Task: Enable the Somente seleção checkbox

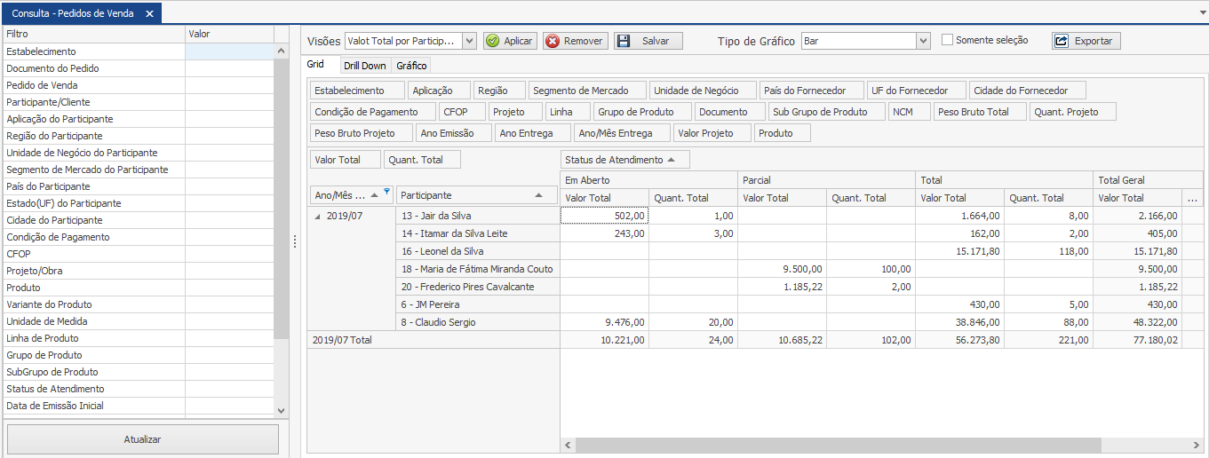Action: click(x=947, y=40)
